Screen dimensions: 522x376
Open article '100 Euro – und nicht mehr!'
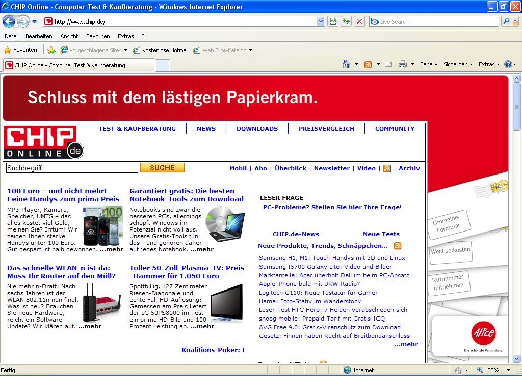pos(63,195)
